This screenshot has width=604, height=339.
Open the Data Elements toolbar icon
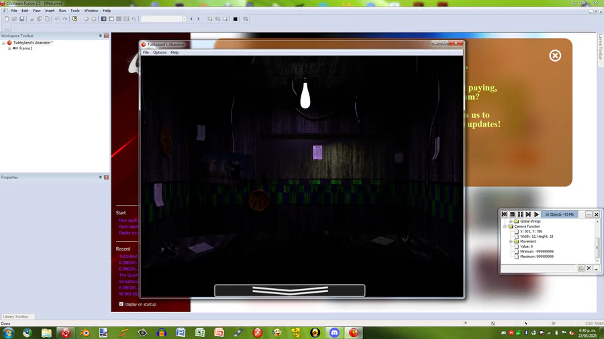click(x=134, y=19)
